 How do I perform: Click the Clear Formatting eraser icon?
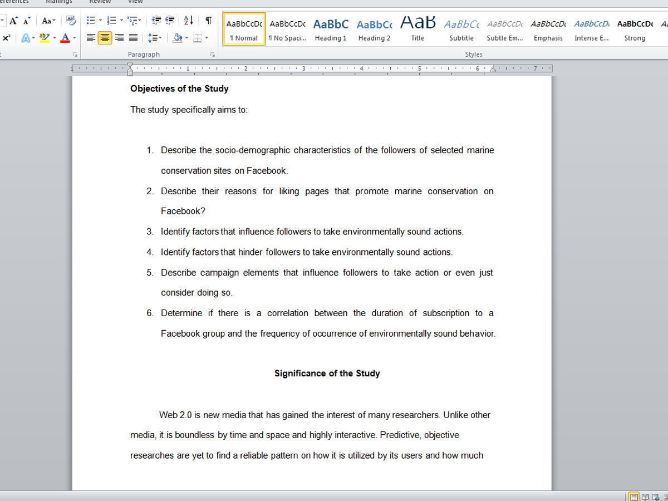(71, 21)
